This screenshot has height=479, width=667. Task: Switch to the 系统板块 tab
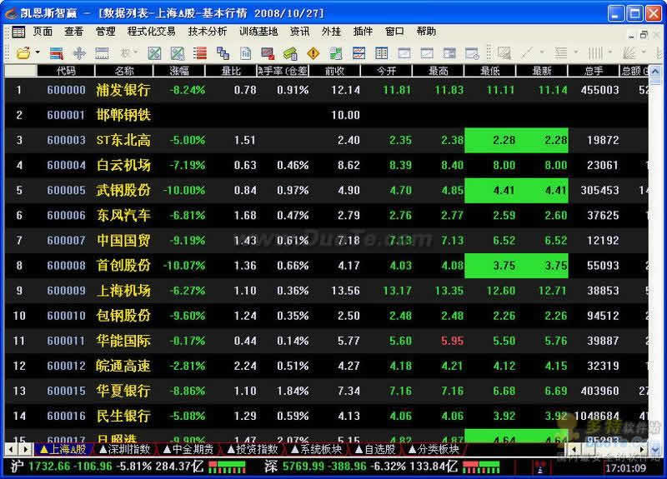[x=316, y=449]
